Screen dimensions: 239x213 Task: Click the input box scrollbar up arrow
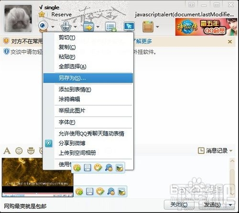[x=232, y=161]
